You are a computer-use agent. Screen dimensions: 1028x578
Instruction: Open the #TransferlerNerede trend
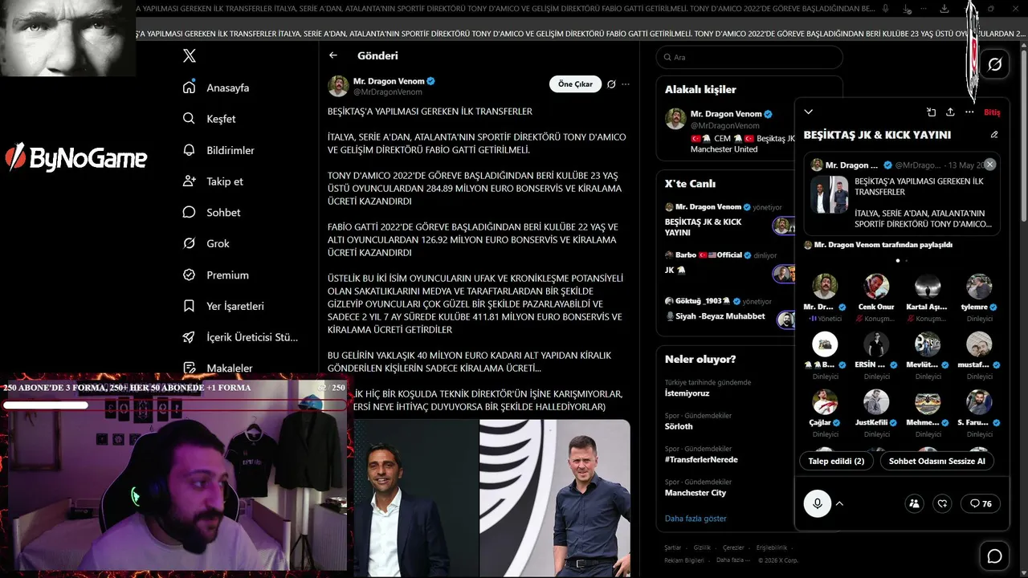[x=701, y=459]
